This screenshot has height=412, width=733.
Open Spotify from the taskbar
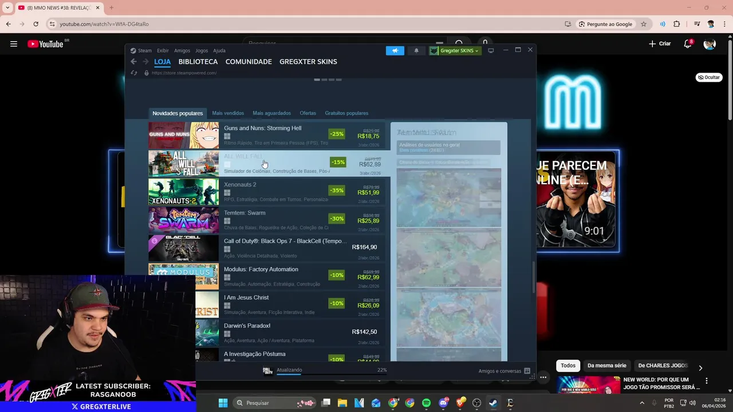click(426, 403)
